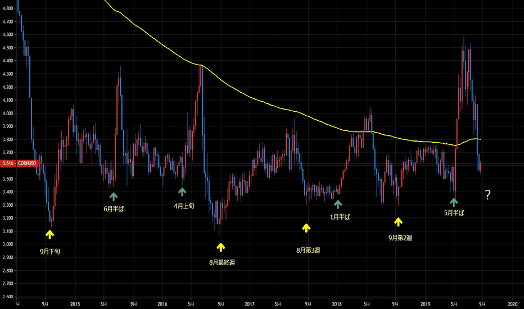Click the 2020 mark on time axis
524x309 pixels.
pyautogui.click(x=512, y=304)
